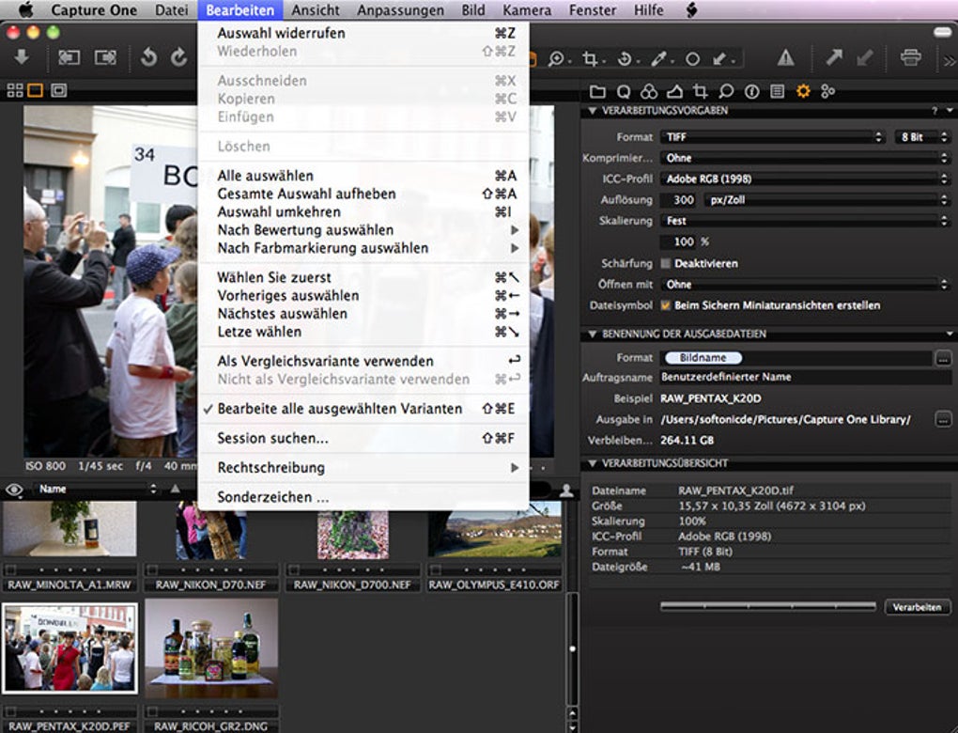Open the Library folder tool tab

[597, 91]
